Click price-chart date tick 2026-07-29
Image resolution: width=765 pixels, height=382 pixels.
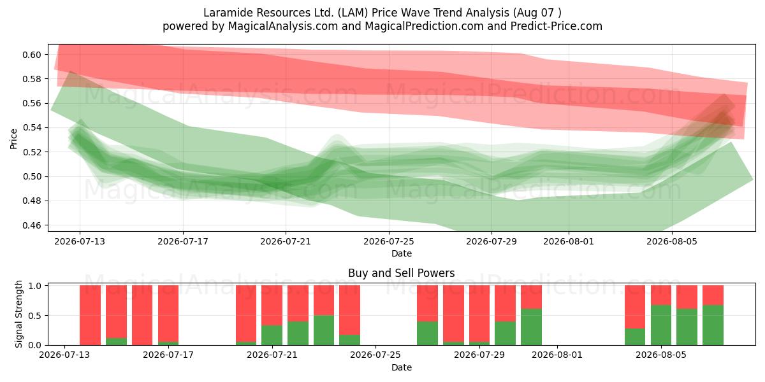[492, 241]
